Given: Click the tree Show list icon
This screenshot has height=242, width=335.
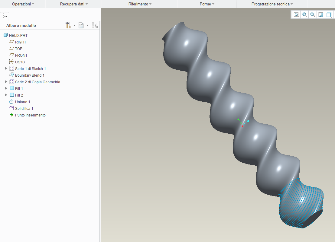Looking at the screenshot, I should click(x=81, y=26).
